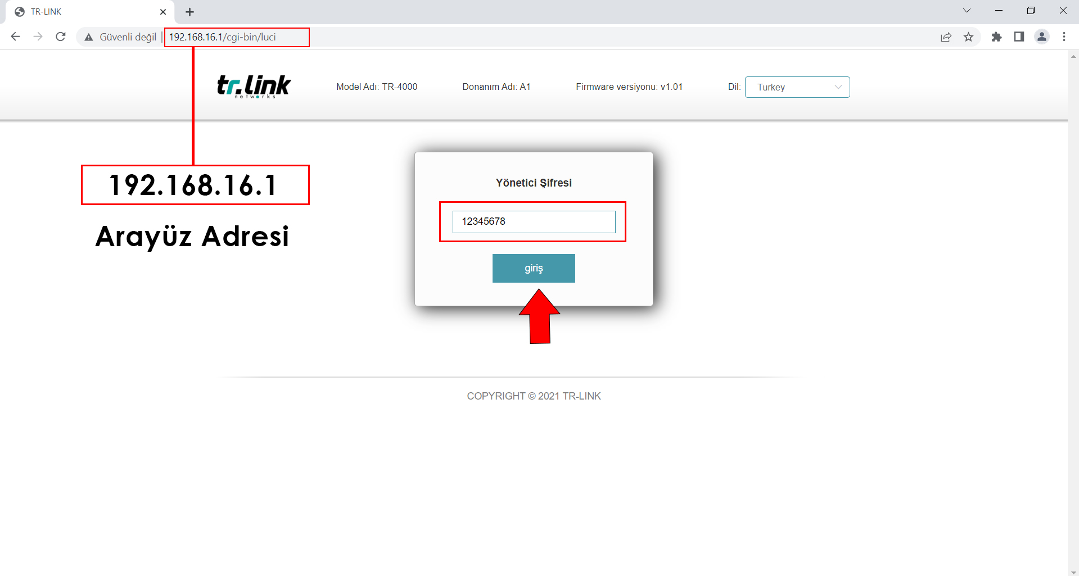The height and width of the screenshot is (576, 1079).
Task: Select the TR-LINK browser tab
Action: (90, 12)
